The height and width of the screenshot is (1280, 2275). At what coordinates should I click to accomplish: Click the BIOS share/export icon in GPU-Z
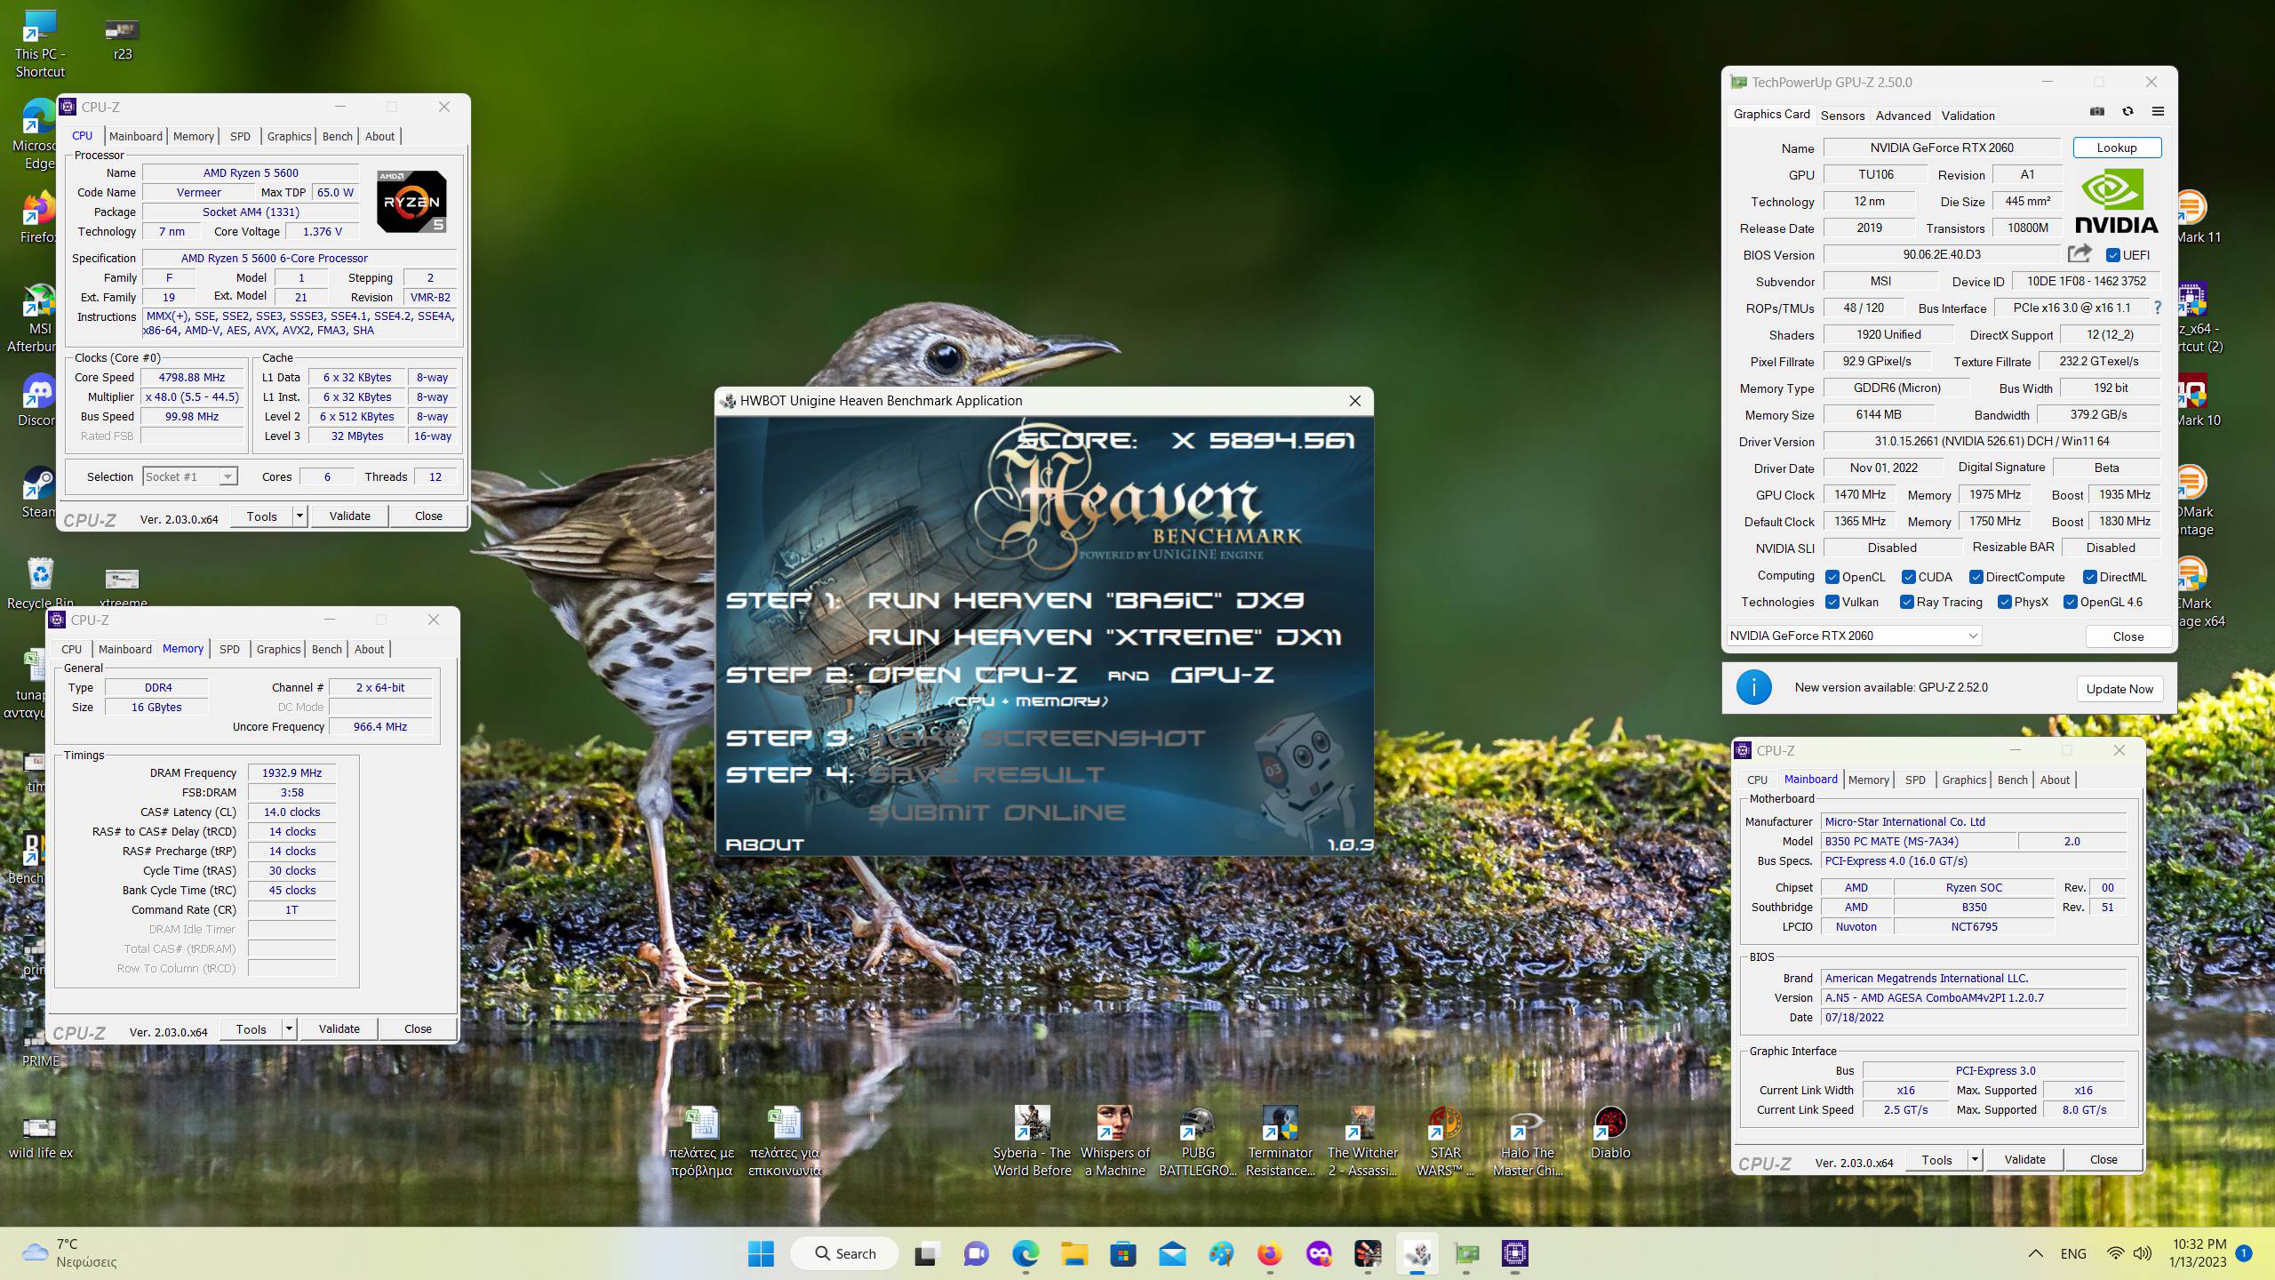click(2079, 254)
